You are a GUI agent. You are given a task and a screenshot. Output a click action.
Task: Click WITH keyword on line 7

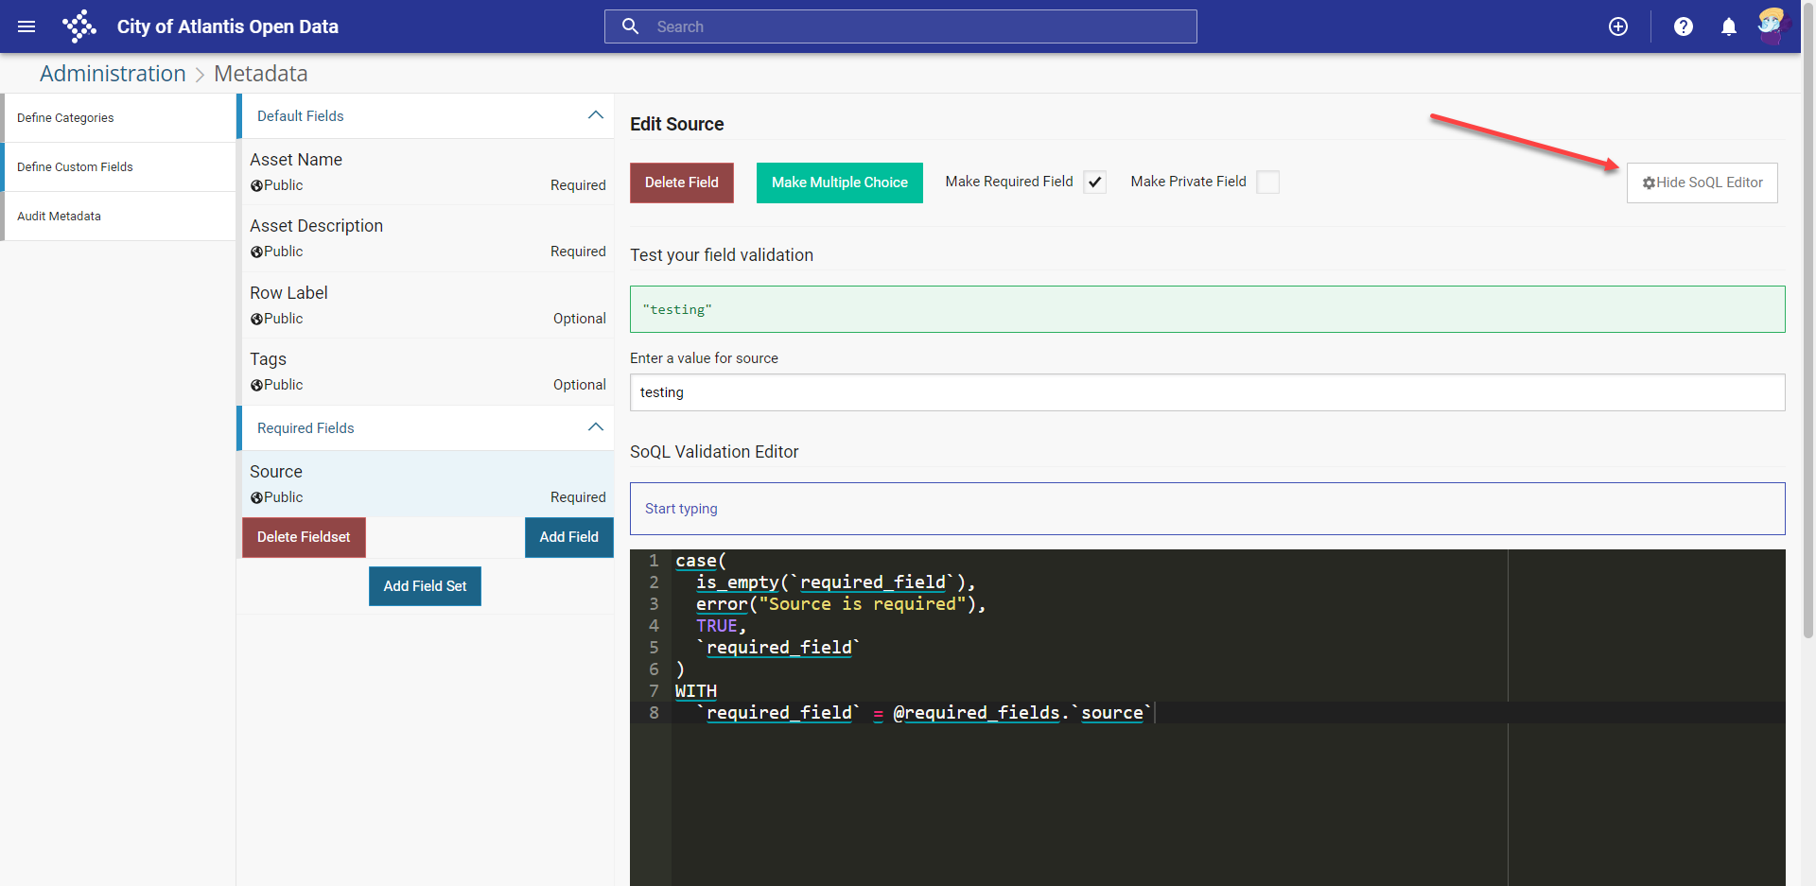click(696, 691)
